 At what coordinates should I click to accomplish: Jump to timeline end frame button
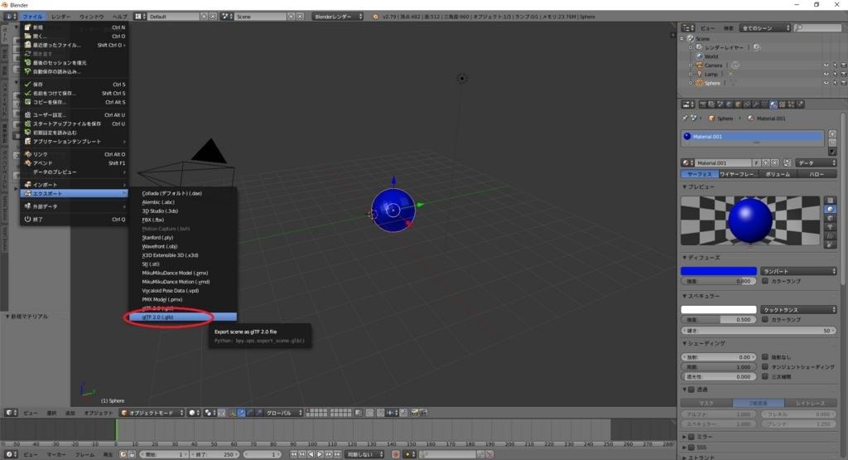[x=338, y=454]
